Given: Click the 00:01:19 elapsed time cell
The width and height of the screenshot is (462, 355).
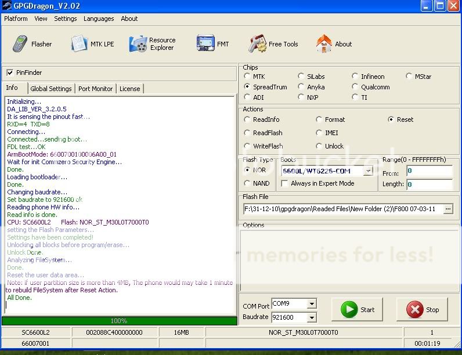Looking at the screenshot, I should (427, 343).
